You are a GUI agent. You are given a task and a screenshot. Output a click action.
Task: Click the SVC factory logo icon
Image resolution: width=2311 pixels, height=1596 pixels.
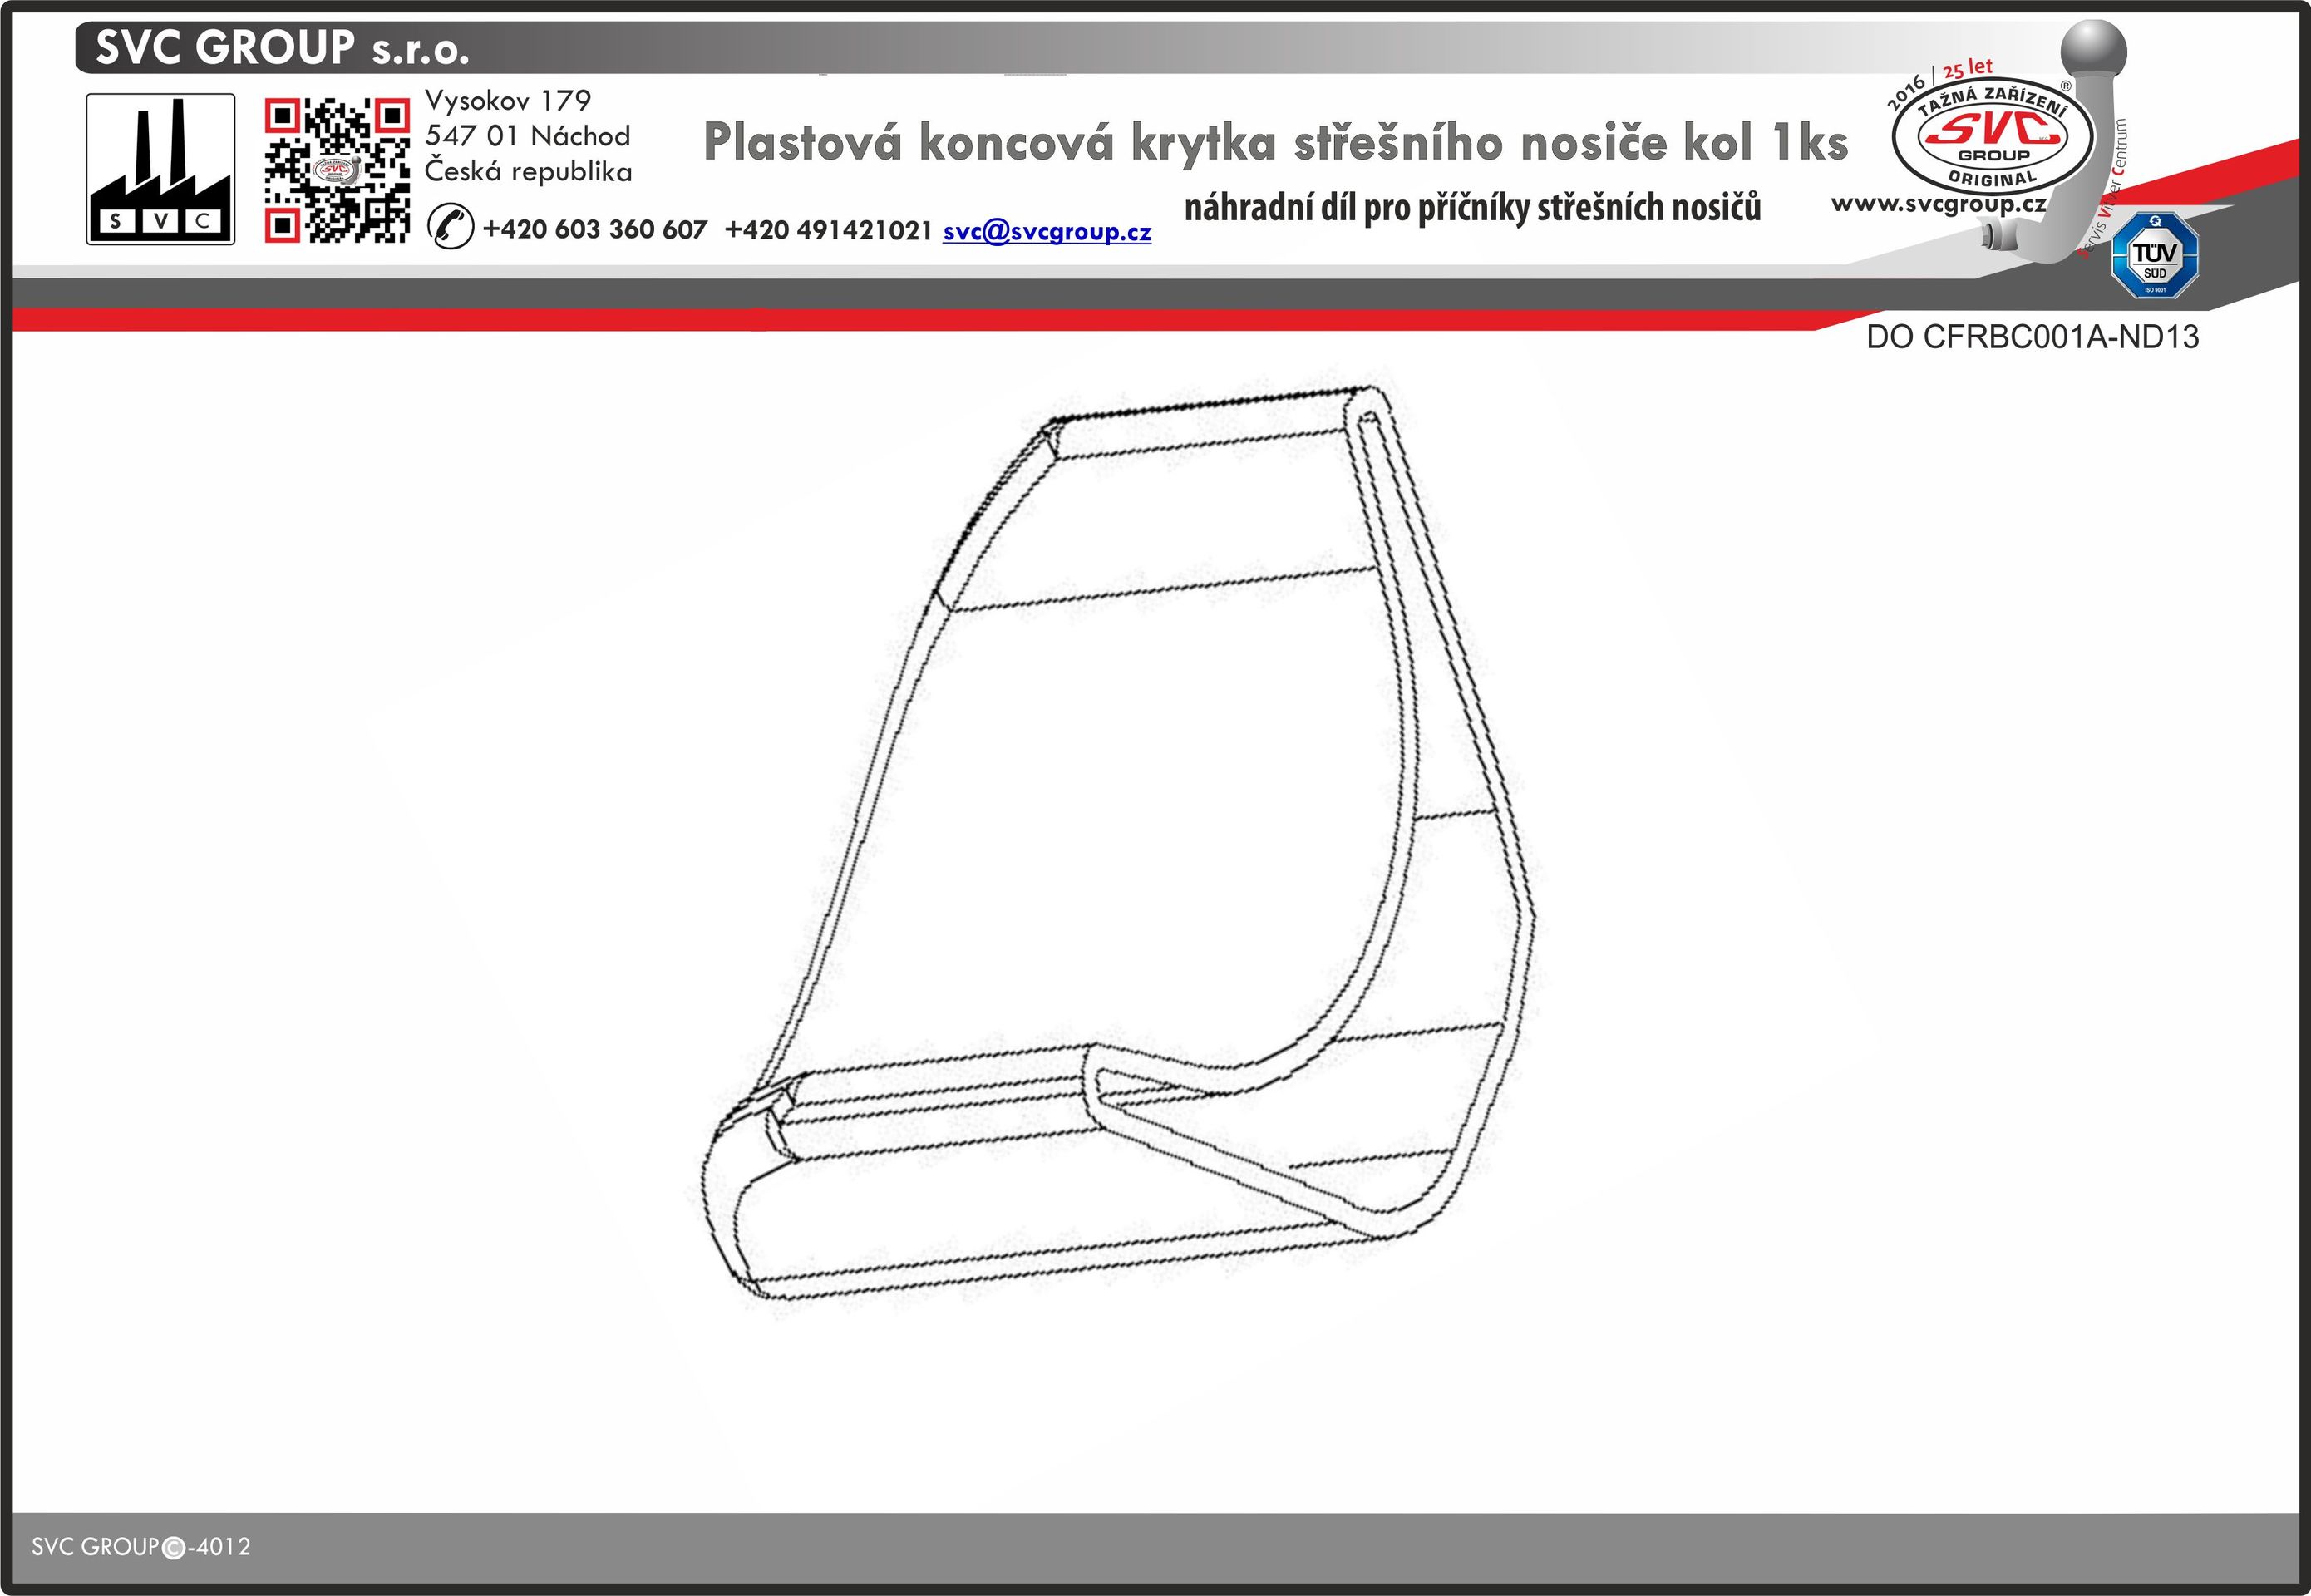(160, 169)
